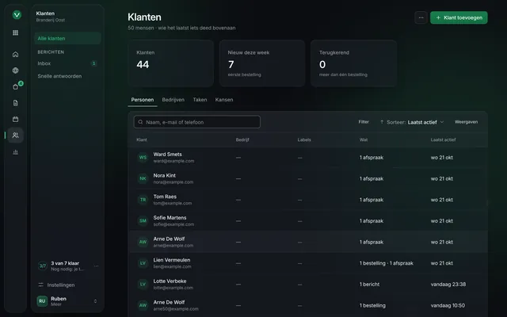Switch to the Personen tab

click(x=143, y=100)
